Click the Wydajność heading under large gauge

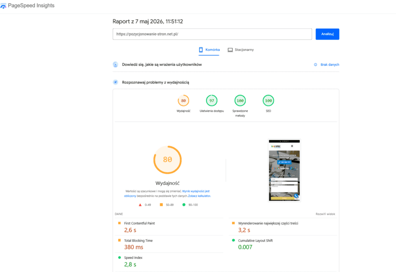pos(167,183)
